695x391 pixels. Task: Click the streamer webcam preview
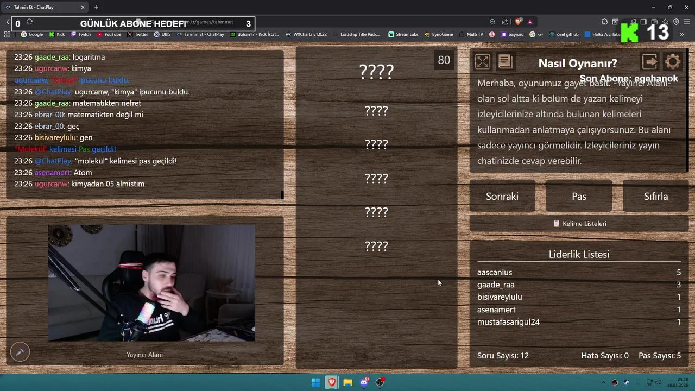[x=151, y=283]
